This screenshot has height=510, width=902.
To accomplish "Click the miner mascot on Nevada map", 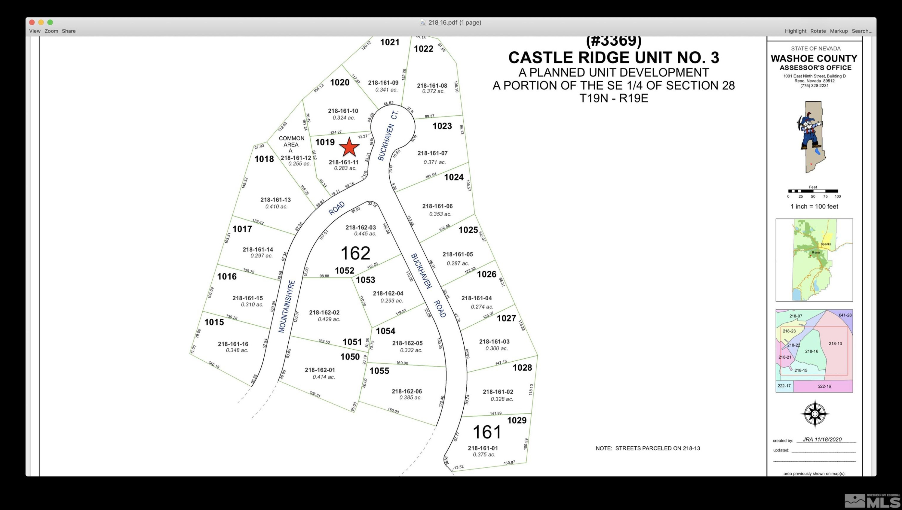I will [809, 131].
